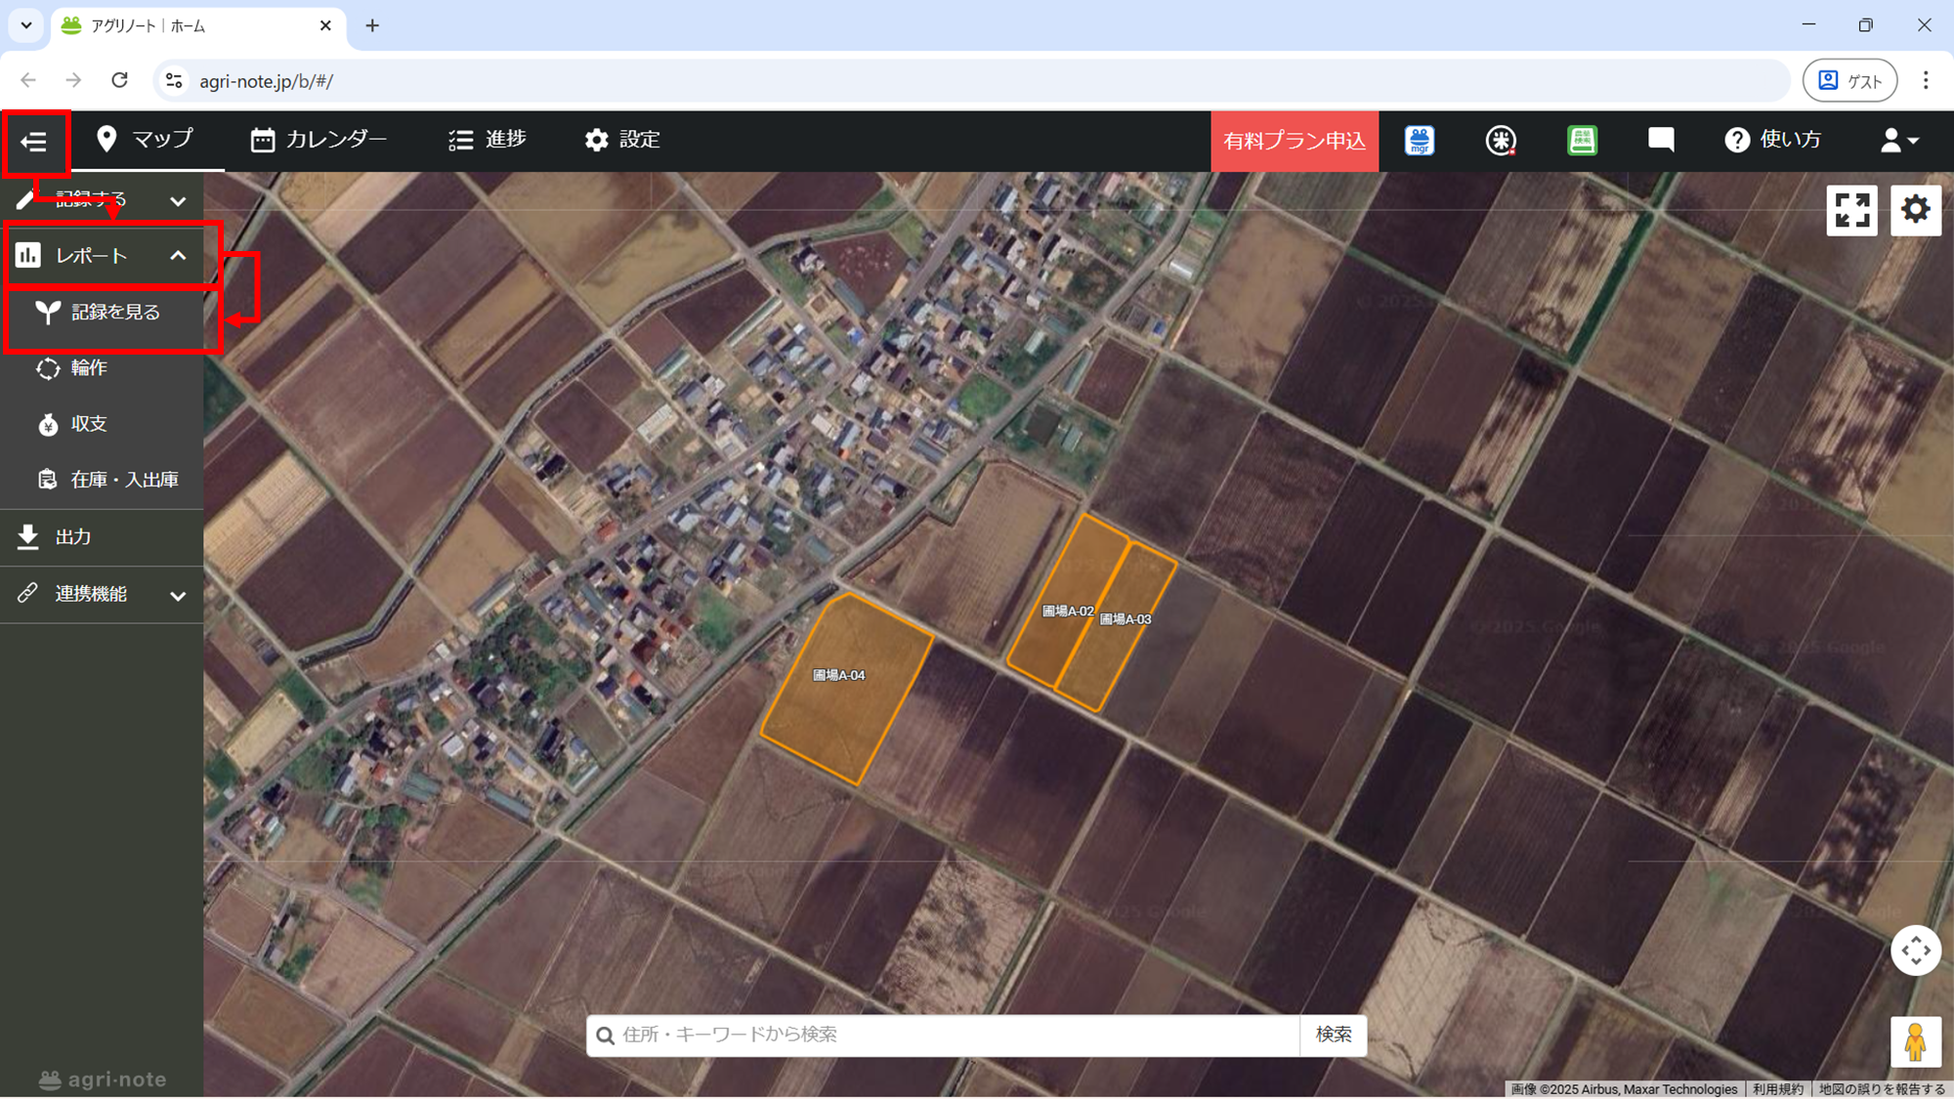The height and width of the screenshot is (1099, 1954).
Task: Open the user account dropdown
Action: coord(1899,141)
